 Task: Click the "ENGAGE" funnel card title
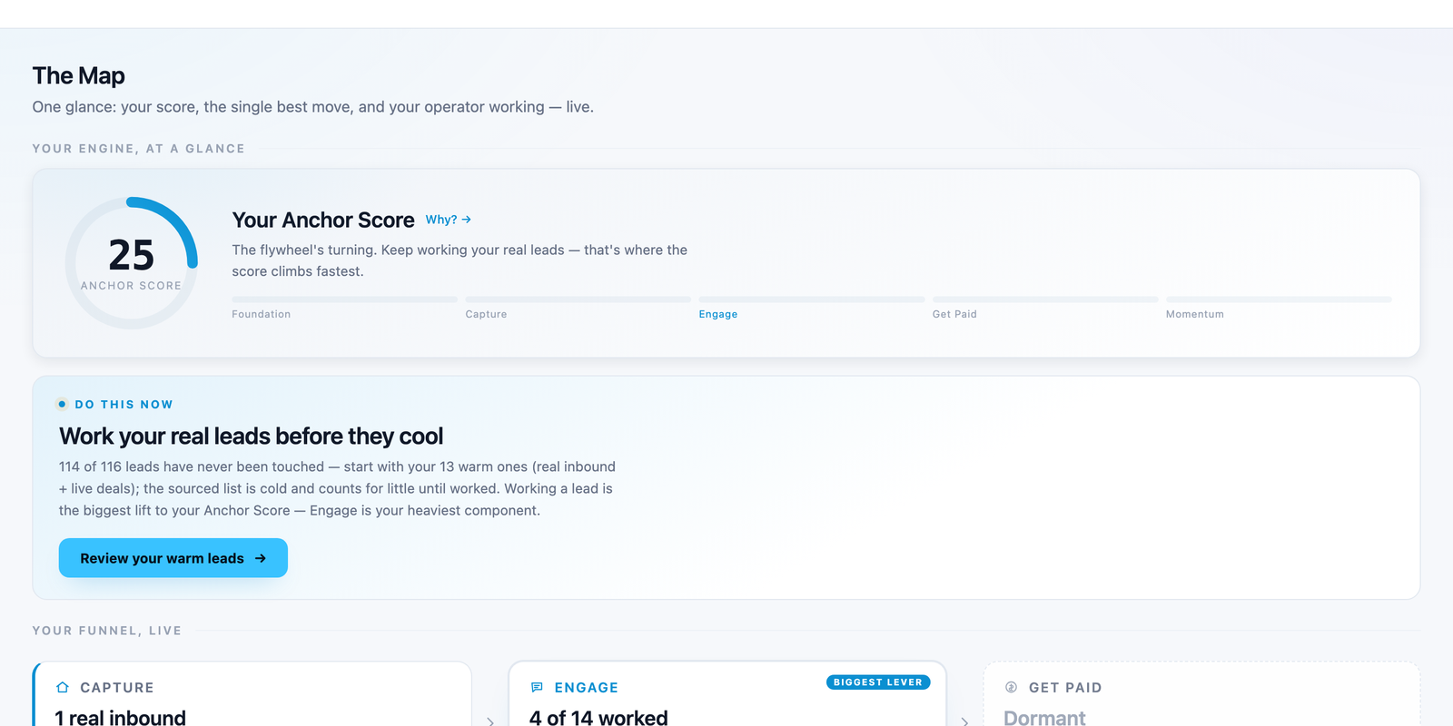[587, 688]
